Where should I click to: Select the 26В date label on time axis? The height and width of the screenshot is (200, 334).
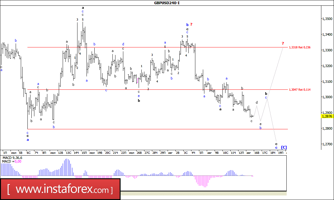pyautogui.click(x=139, y=153)
